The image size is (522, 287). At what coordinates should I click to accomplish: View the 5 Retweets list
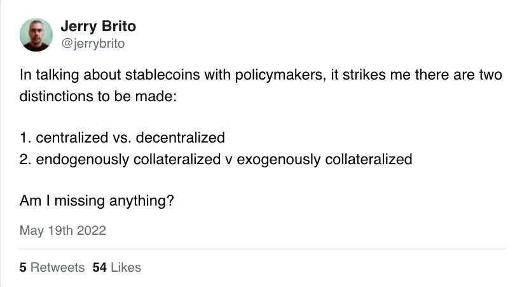tap(52, 267)
